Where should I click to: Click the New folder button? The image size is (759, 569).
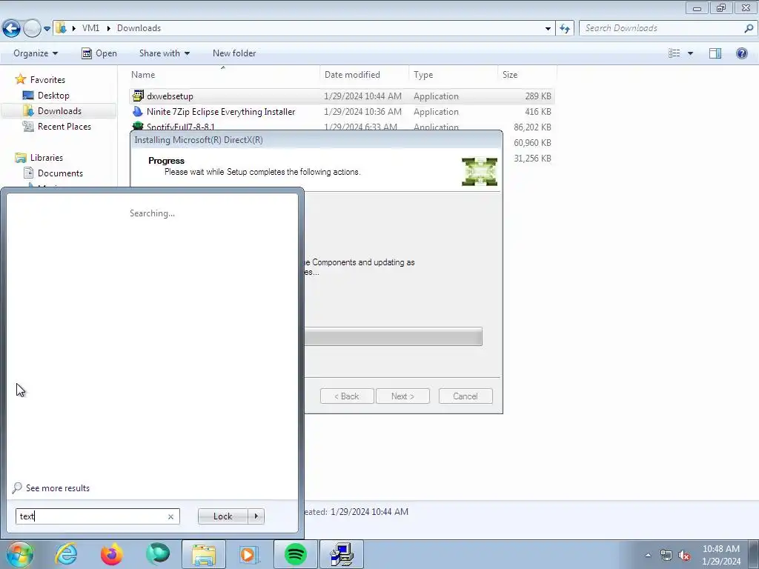[234, 53]
